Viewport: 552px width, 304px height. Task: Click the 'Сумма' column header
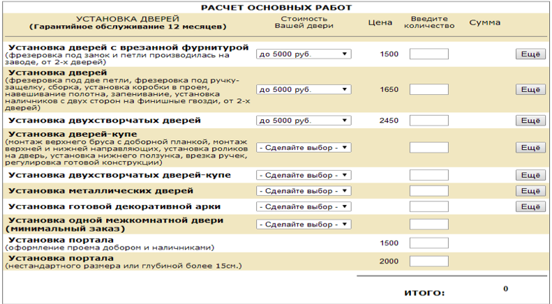(x=485, y=22)
